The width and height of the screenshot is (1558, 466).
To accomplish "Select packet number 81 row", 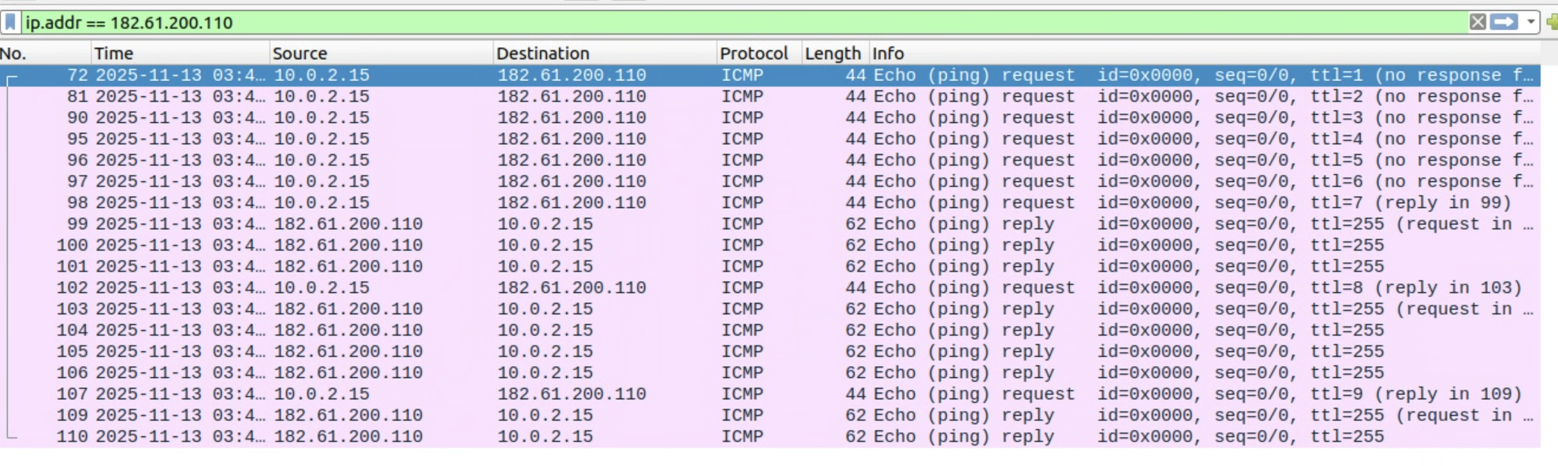I will click(x=710, y=97).
